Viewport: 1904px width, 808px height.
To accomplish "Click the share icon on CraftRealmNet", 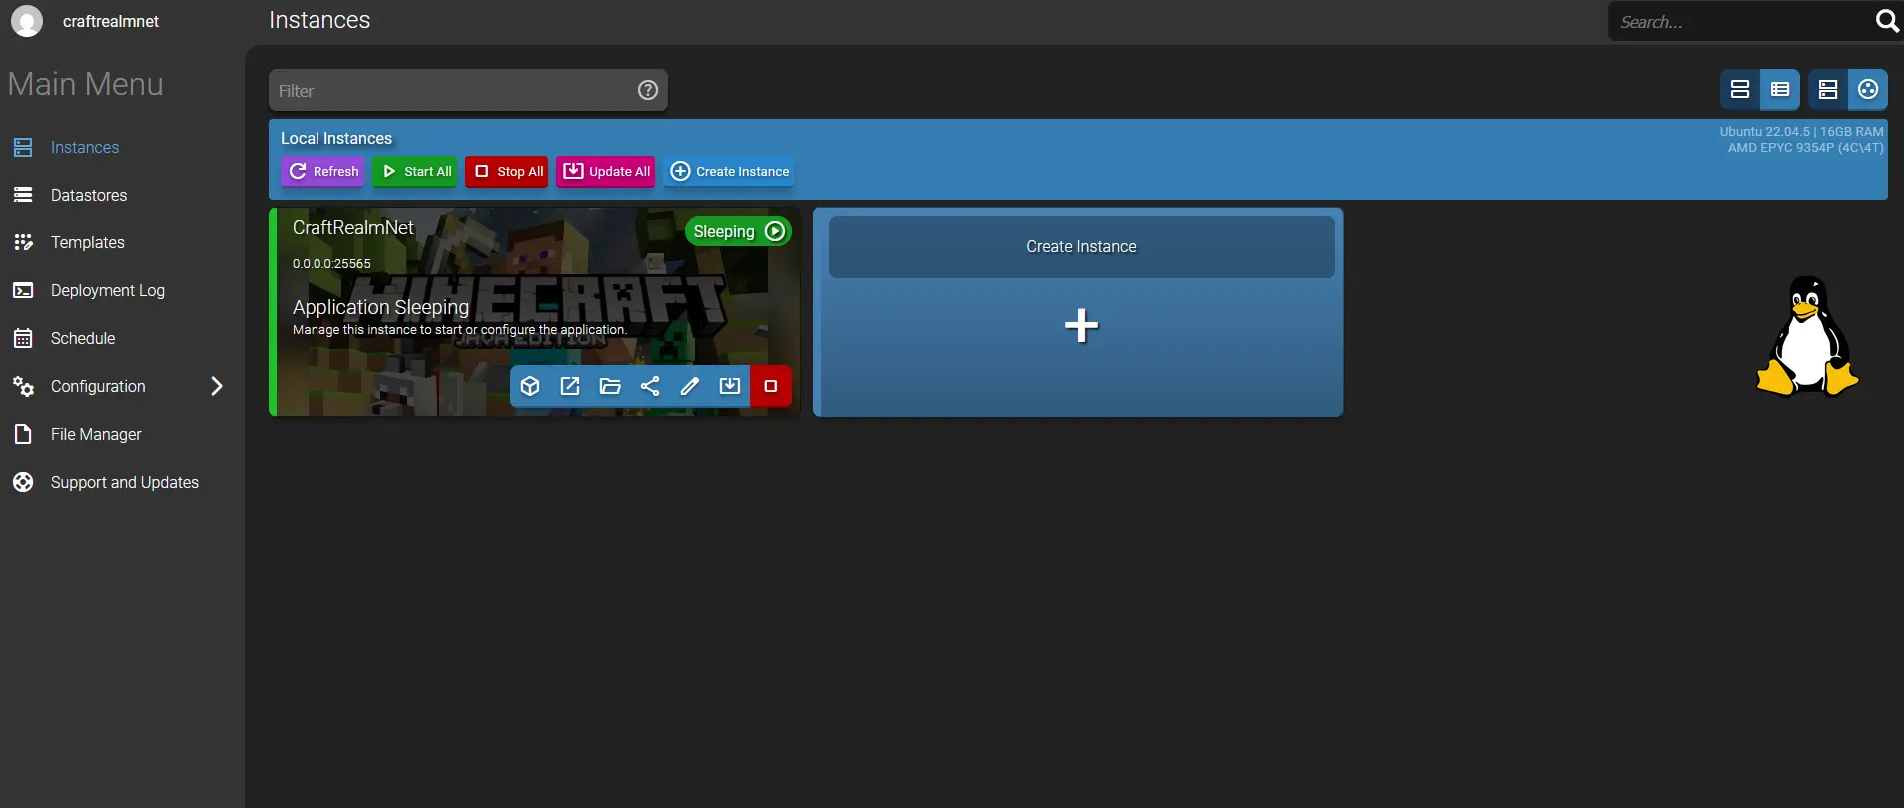I will (x=650, y=386).
